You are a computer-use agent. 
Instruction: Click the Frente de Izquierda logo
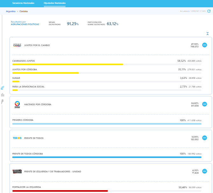click(17, 171)
